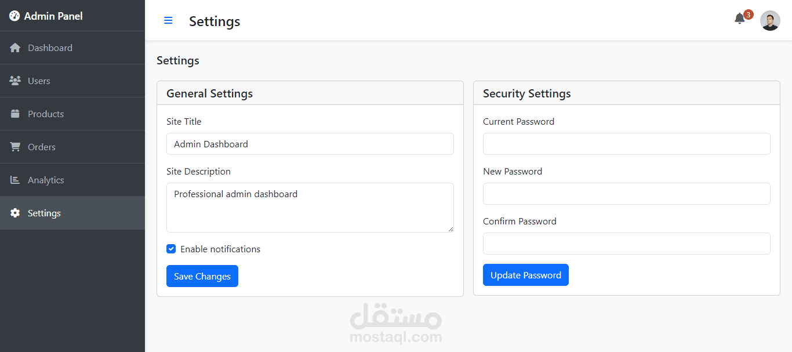Click the hamburger menu icon
Screen dimensions: 792x352
(168, 21)
